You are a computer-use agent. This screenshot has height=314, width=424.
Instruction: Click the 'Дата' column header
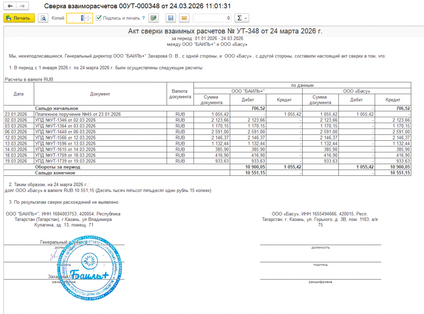[x=19, y=94]
